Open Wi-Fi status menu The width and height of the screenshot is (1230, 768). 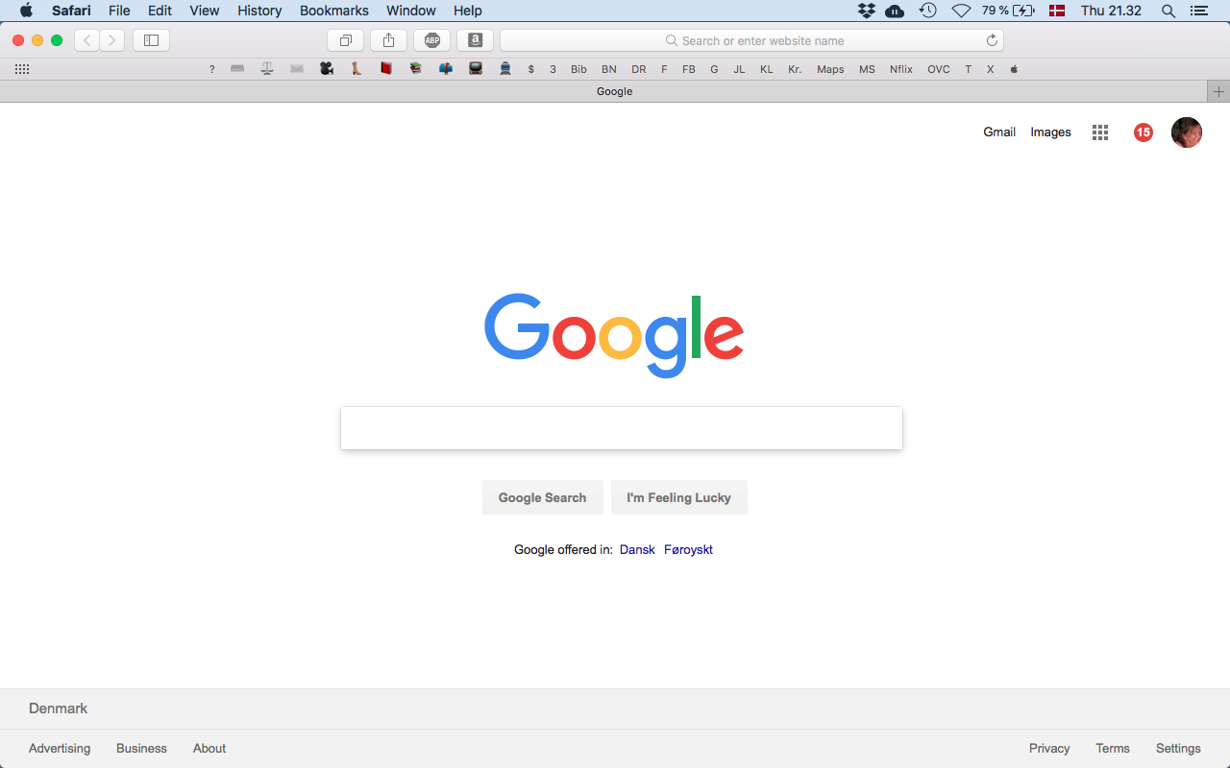click(961, 11)
